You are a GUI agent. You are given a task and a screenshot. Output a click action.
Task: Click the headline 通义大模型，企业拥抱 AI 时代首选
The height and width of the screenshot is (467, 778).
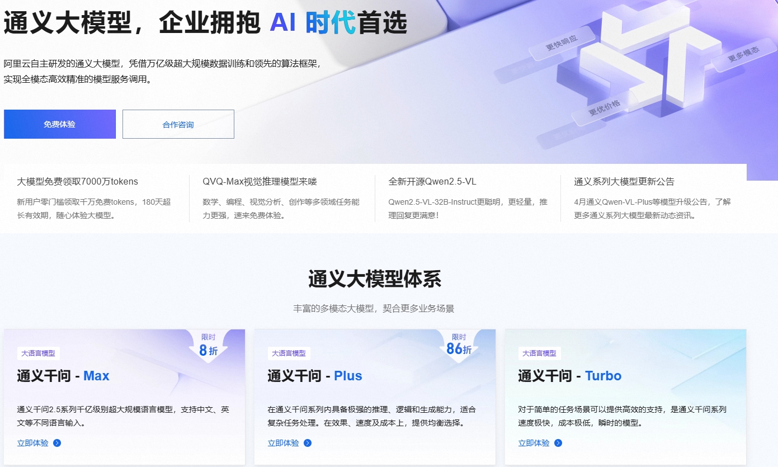[x=205, y=23]
